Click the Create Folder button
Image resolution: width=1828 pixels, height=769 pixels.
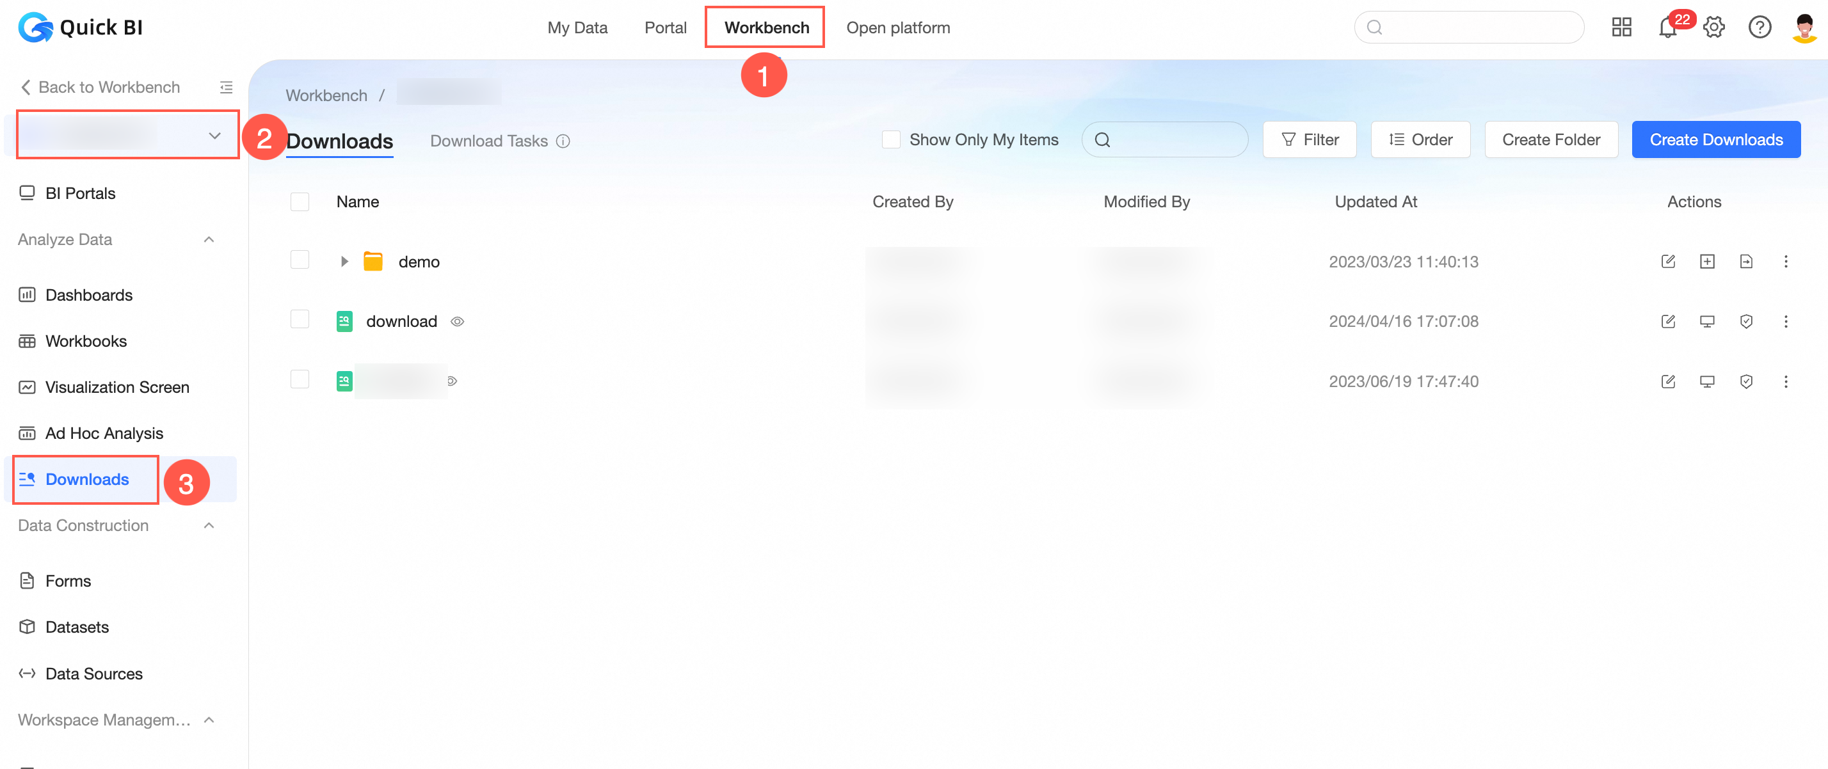[1550, 139]
